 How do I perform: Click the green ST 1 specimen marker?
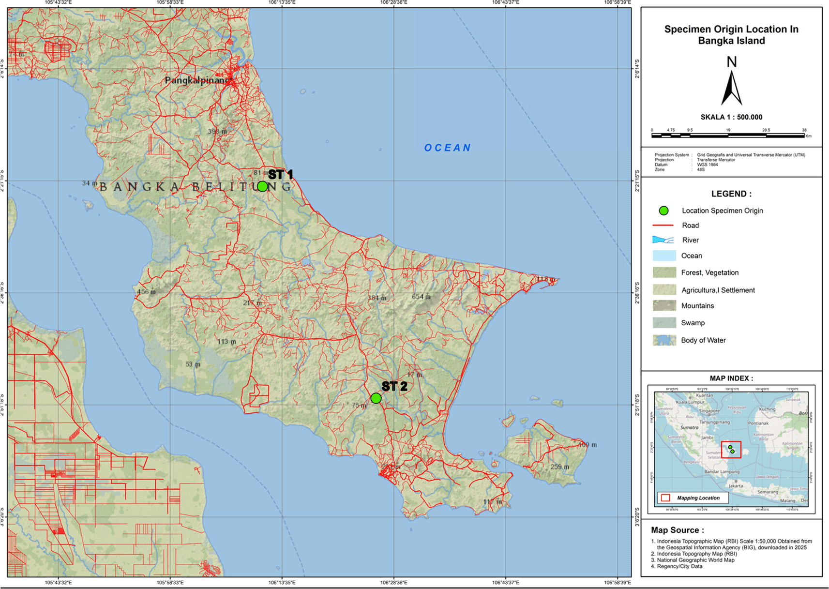[x=262, y=186]
